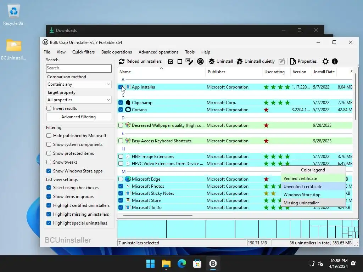Click the Unverified certificate legend color
This screenshot has height=272, width=363.
click(x=313, y=186)
